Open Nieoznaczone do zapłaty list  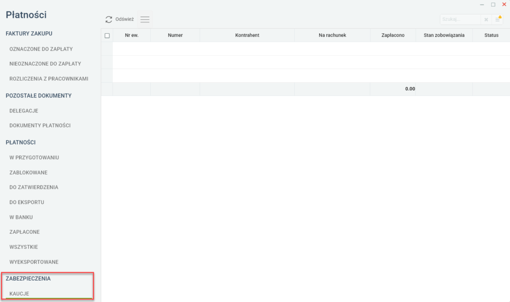[x=45, y=64]
